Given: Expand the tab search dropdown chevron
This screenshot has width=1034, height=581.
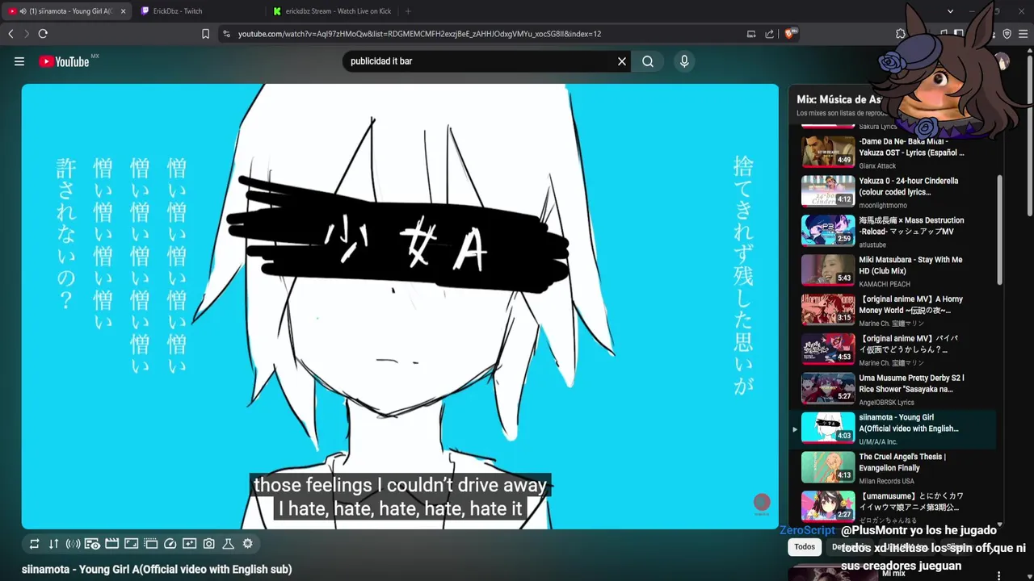Looking at the screenshot, I should (951, 11).
